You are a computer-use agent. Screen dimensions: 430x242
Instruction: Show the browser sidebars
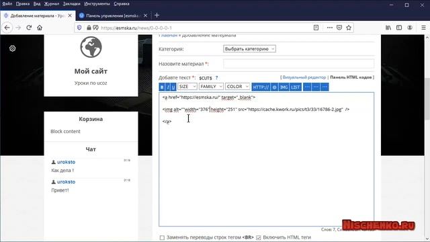click(399, 28)
